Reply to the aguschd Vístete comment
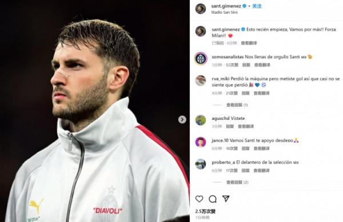 point(230,126)
